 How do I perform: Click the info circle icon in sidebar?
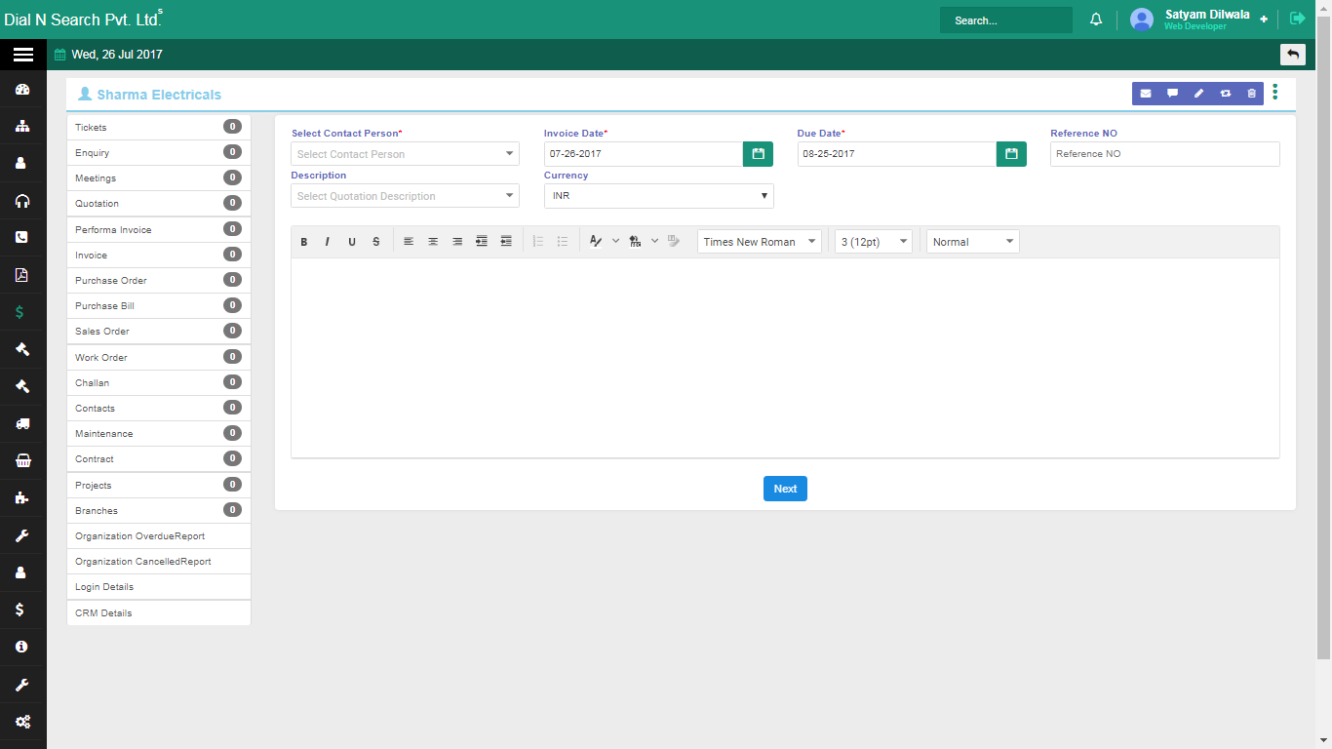click(21, 647)
